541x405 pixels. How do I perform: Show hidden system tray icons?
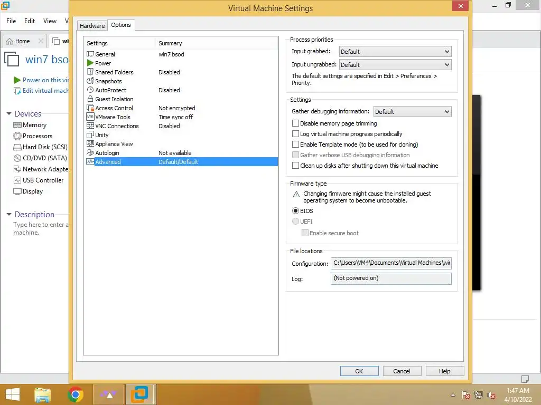coord(453,395)
